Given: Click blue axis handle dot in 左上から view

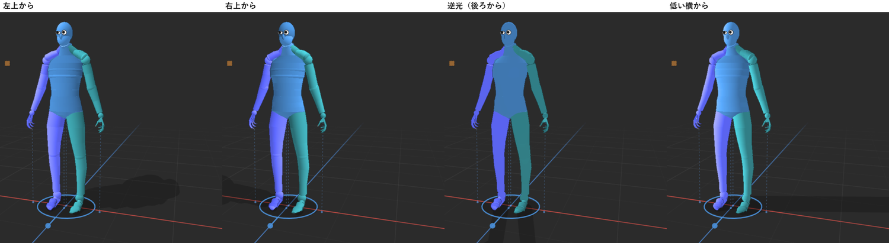Looking at the screenshot, I should [x=48, y=225].
